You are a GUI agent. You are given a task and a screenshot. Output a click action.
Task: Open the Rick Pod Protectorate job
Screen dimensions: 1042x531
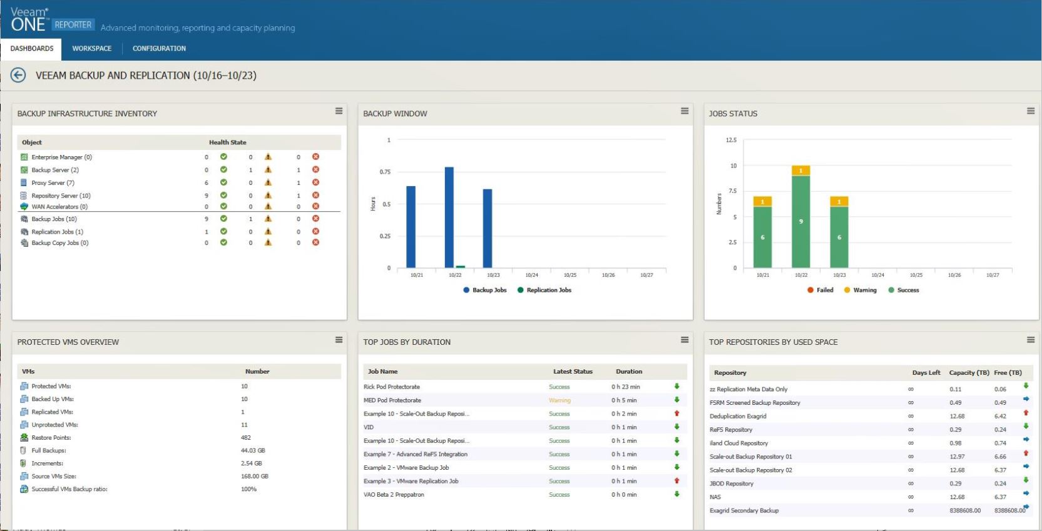[392, 387]
